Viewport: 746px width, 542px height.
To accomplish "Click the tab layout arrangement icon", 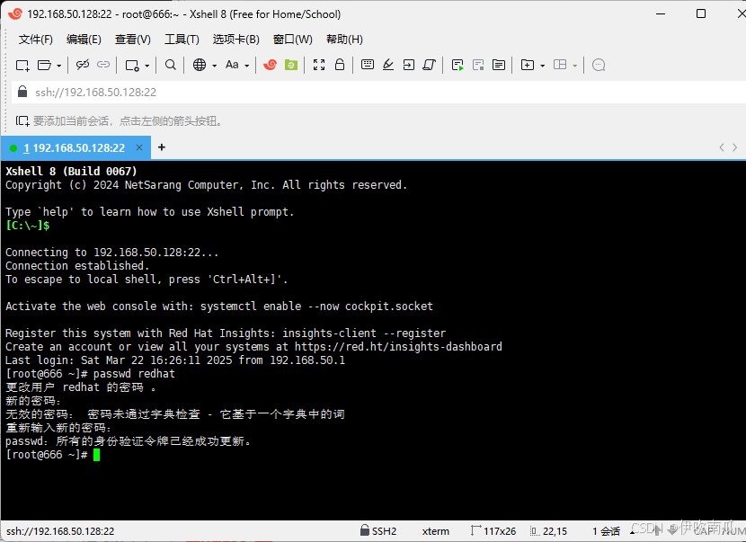I will tap(560, 65).
